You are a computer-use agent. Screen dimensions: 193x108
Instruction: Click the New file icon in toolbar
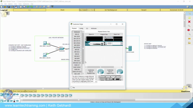(x=2, y=7)
